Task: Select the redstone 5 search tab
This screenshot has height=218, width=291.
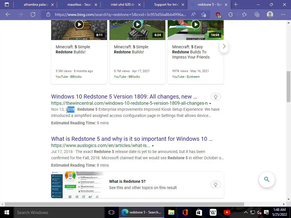Action: [x=209, y=5]
